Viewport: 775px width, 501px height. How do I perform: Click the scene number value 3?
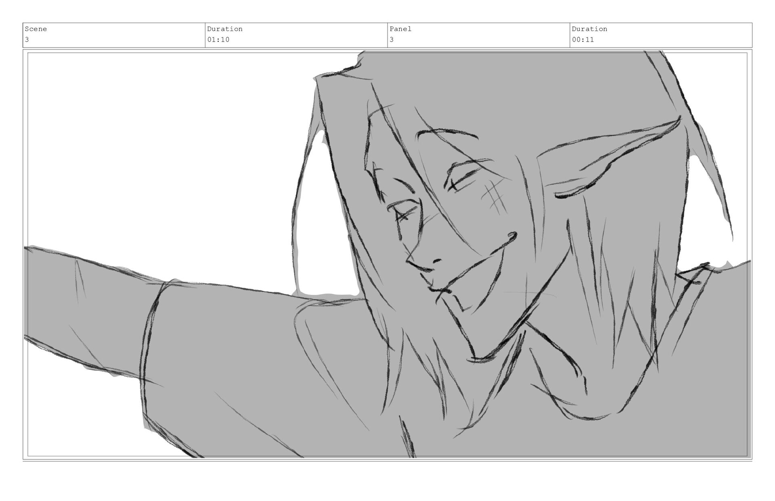[x=27, y=40]
